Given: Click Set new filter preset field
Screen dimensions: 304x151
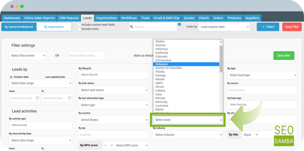Looking at the screenshot, I should coord(87,55).
